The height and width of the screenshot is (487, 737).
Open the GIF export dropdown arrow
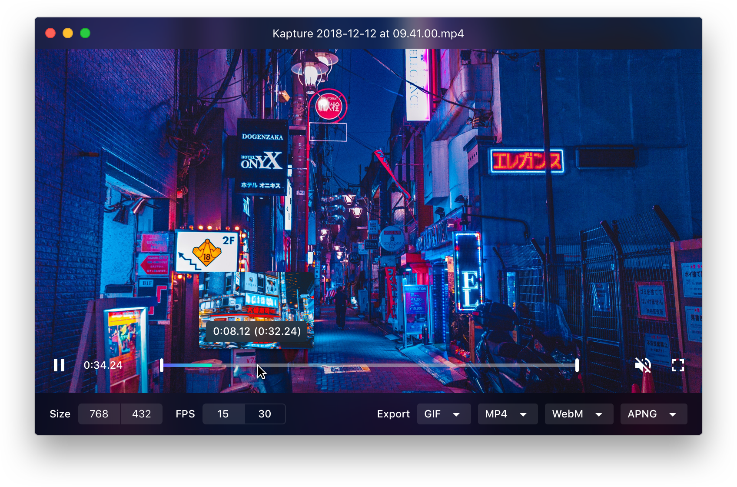tap(456, 414)
